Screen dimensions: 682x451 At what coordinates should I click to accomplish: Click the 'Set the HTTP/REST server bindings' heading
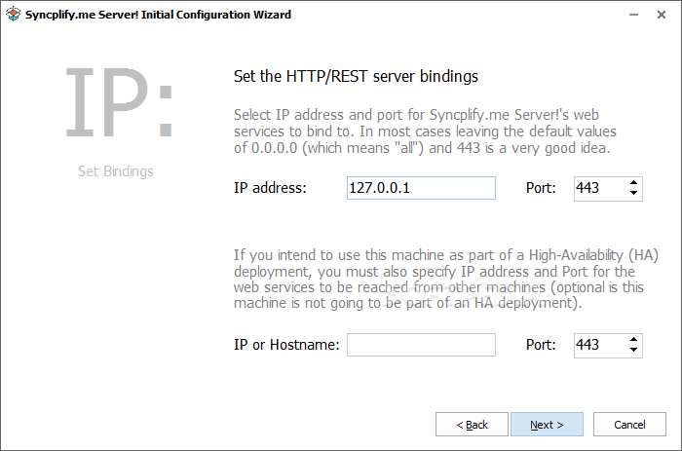click(x=356, y=77)
